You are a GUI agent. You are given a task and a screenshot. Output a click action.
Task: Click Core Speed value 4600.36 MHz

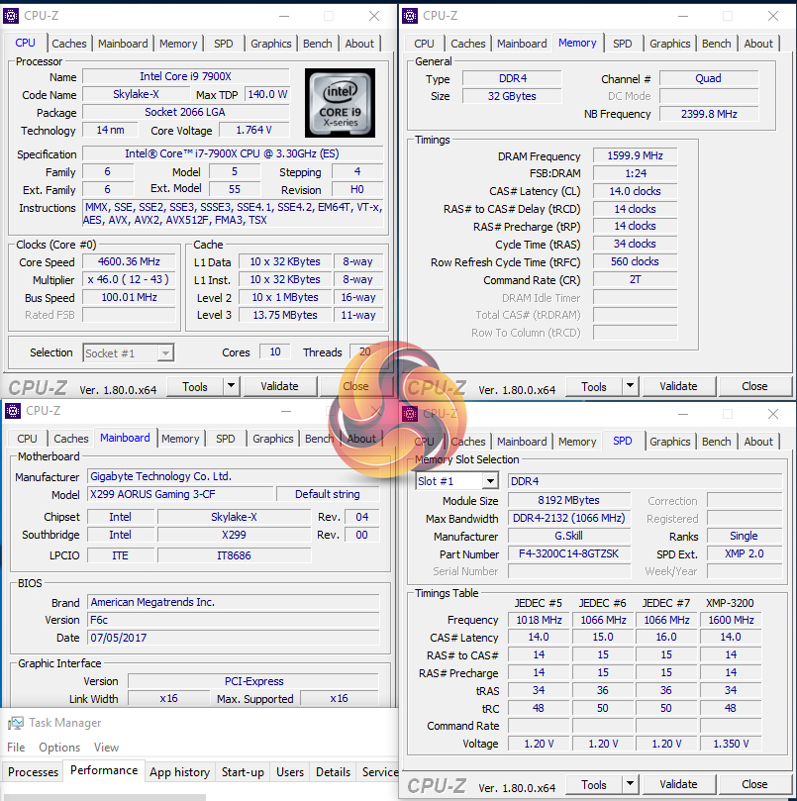point(130,261)
